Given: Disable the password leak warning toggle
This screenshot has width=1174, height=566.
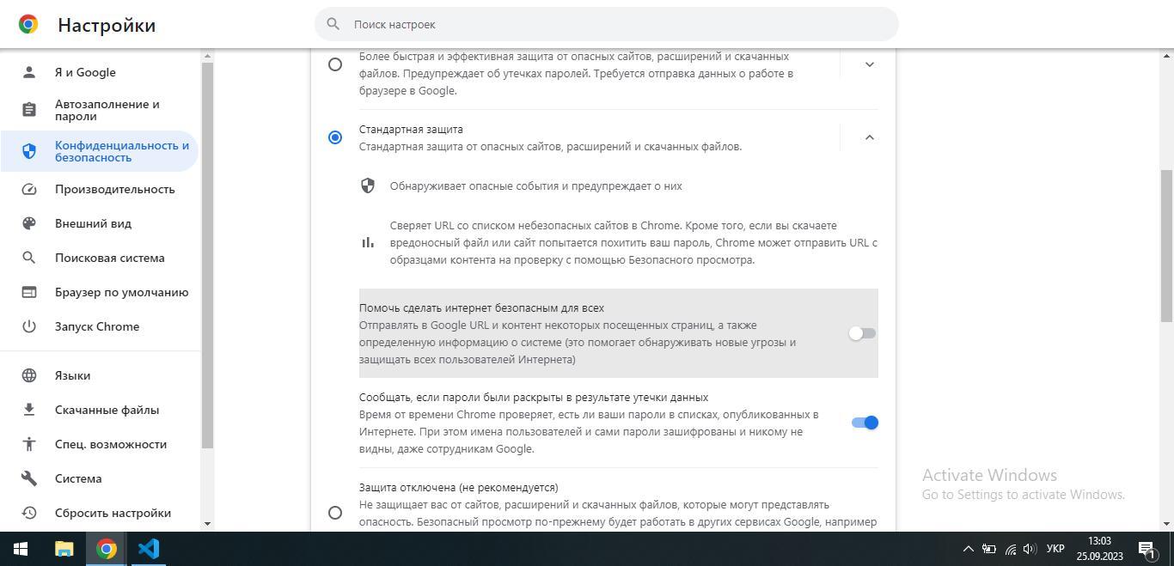Looking at the screenshot, I should 865,423.
